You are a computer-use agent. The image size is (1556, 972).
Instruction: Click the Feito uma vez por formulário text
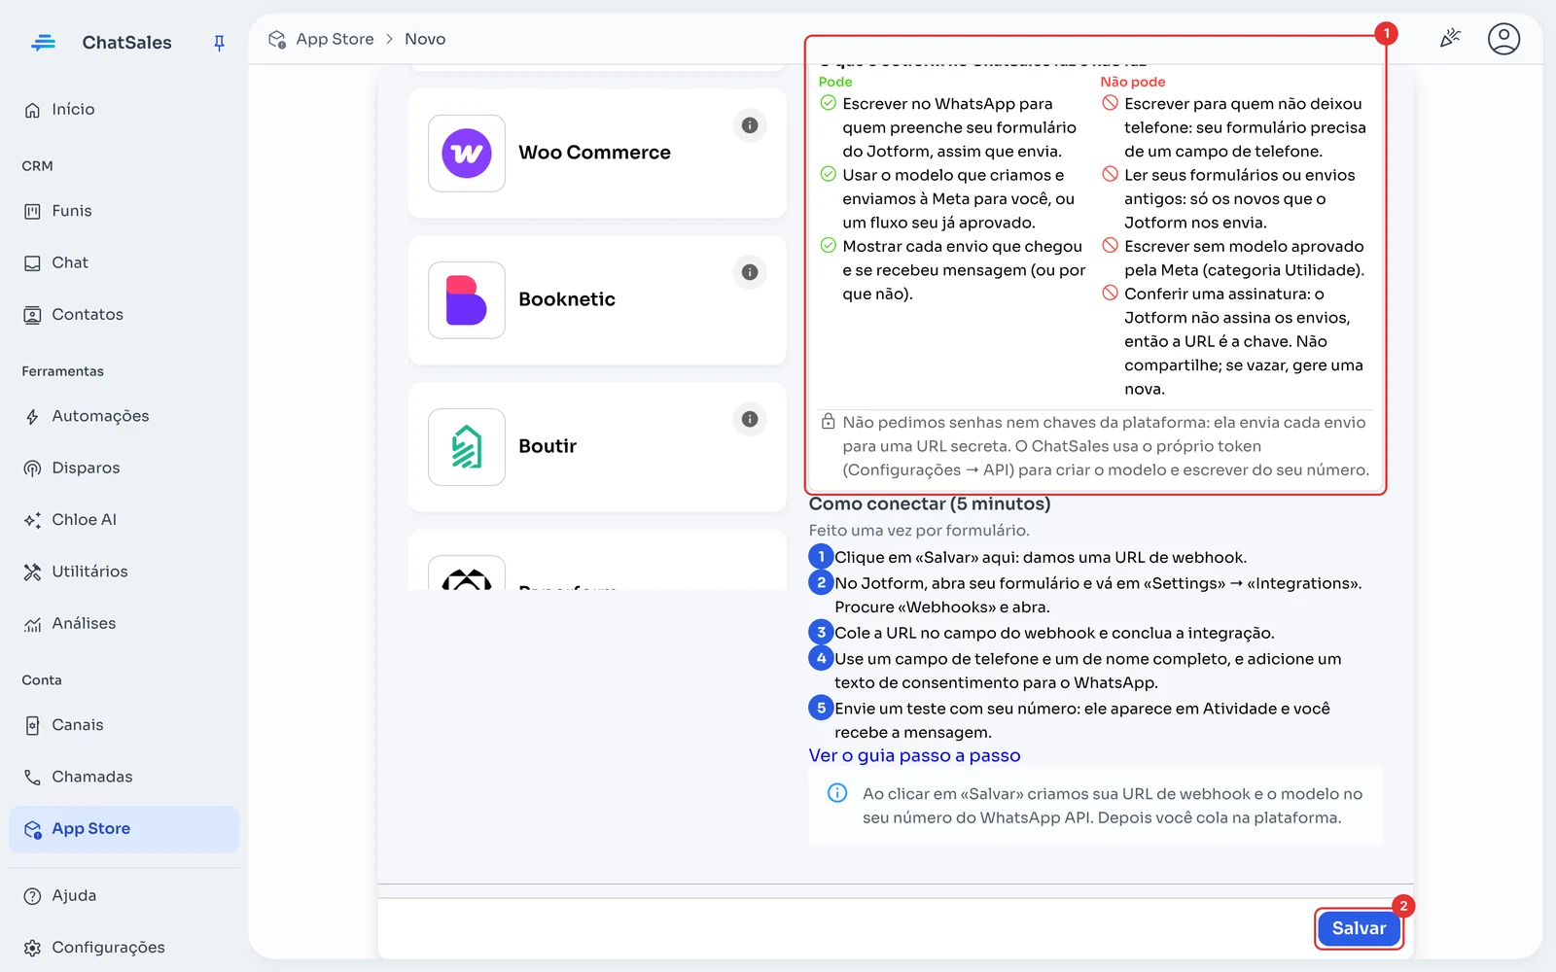tap(919, 531)
